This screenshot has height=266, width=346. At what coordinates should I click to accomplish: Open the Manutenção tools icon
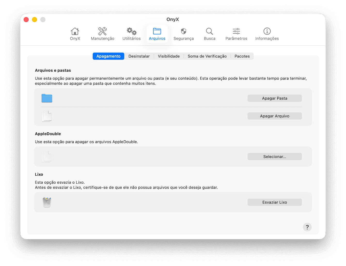[x=103, y=34]
